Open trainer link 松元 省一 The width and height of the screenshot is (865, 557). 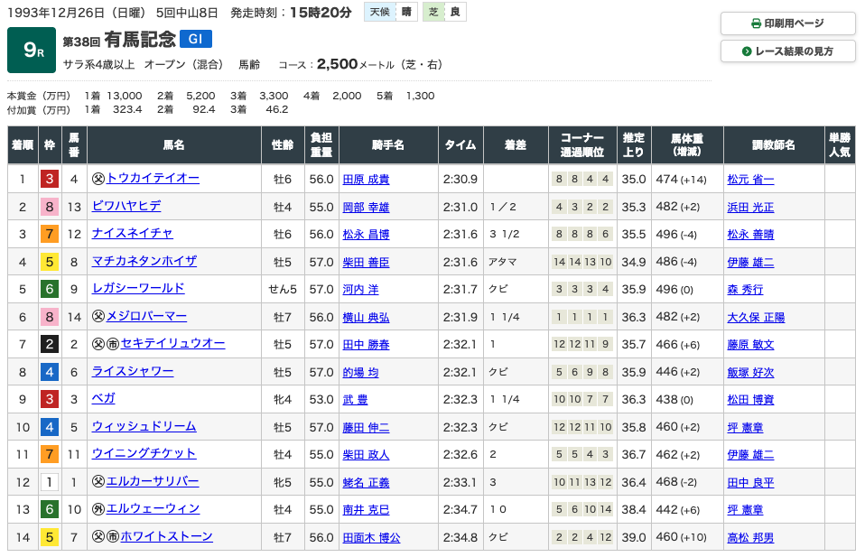click(x=749, y=179)
